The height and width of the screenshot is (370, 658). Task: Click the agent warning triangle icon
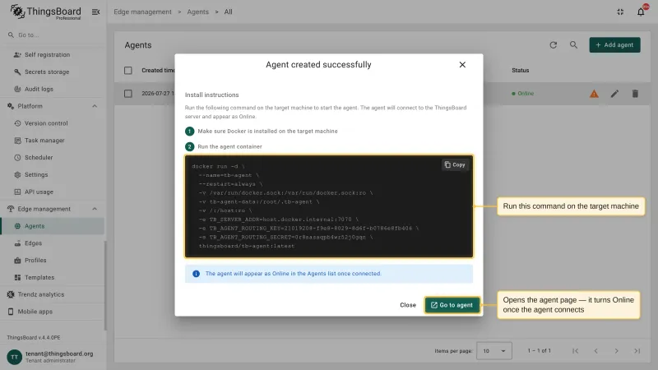(x=594, y=94)
